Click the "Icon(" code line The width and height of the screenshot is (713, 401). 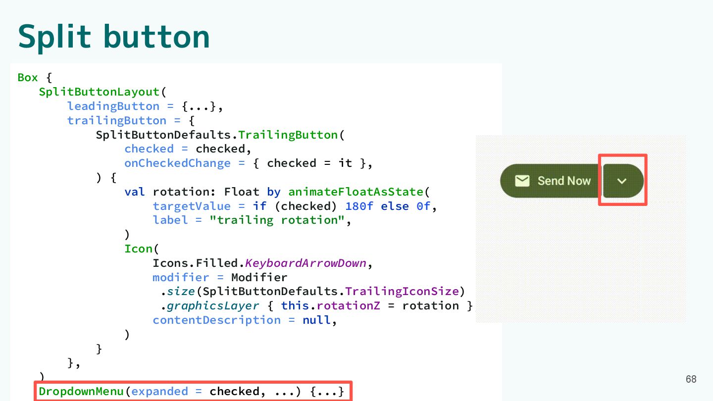[142, 249]
